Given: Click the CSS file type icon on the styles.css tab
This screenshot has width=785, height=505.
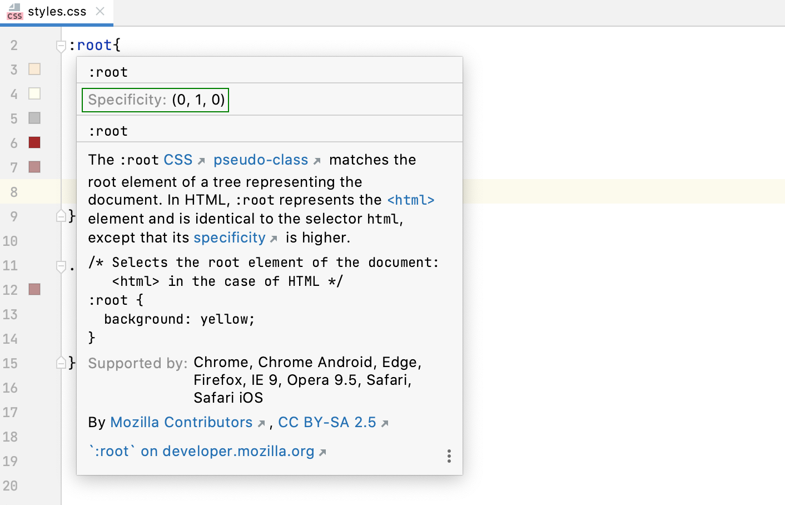Looking at the screenshot, I should click(x=14, y=12).
